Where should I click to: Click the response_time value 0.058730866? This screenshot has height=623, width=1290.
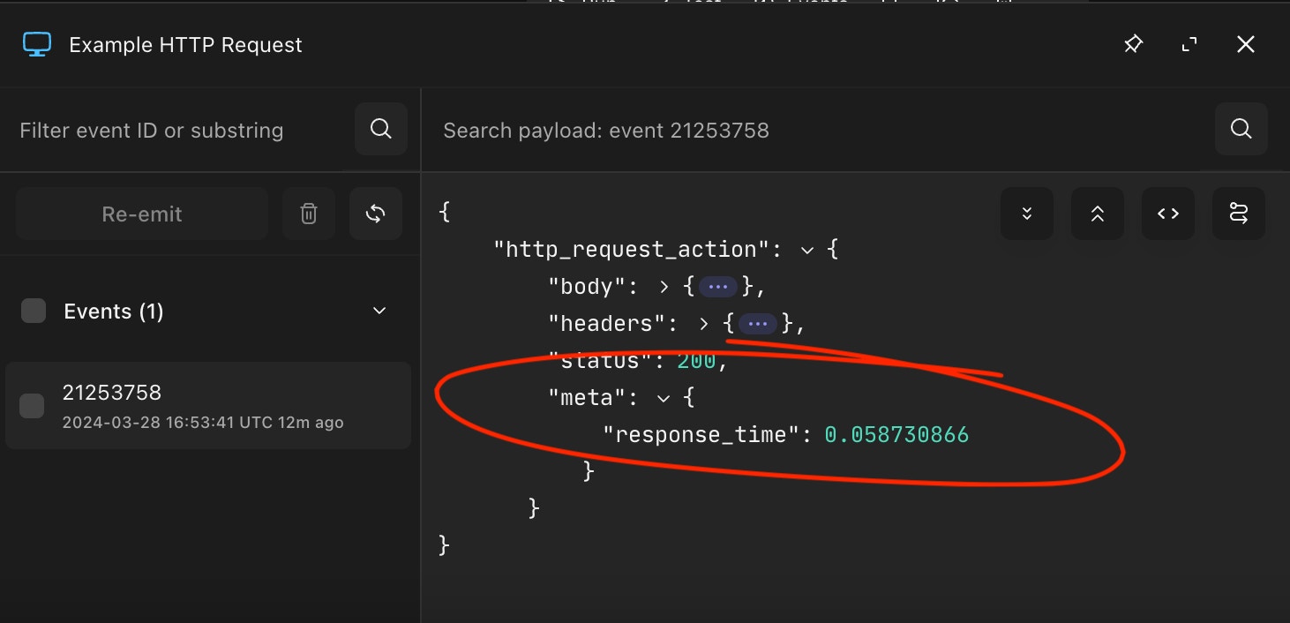tap(896, 434)
